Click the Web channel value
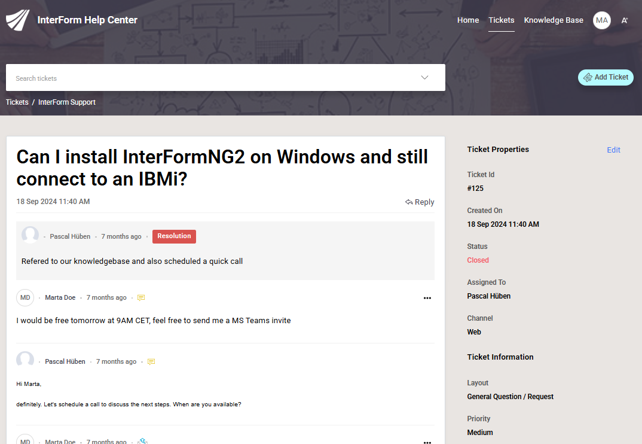642x444 pixels. pos(474,332)
